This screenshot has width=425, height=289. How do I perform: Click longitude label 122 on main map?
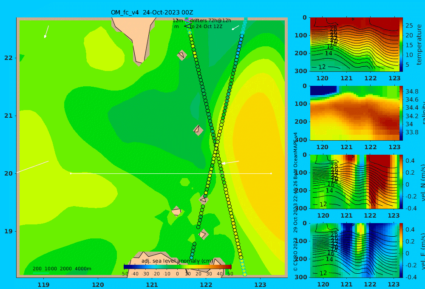coord(206,285)
